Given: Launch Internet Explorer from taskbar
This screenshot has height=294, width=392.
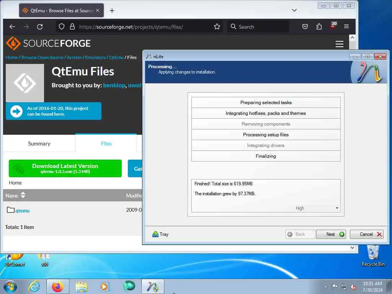Looking at the screenshot, I should 34,286.
